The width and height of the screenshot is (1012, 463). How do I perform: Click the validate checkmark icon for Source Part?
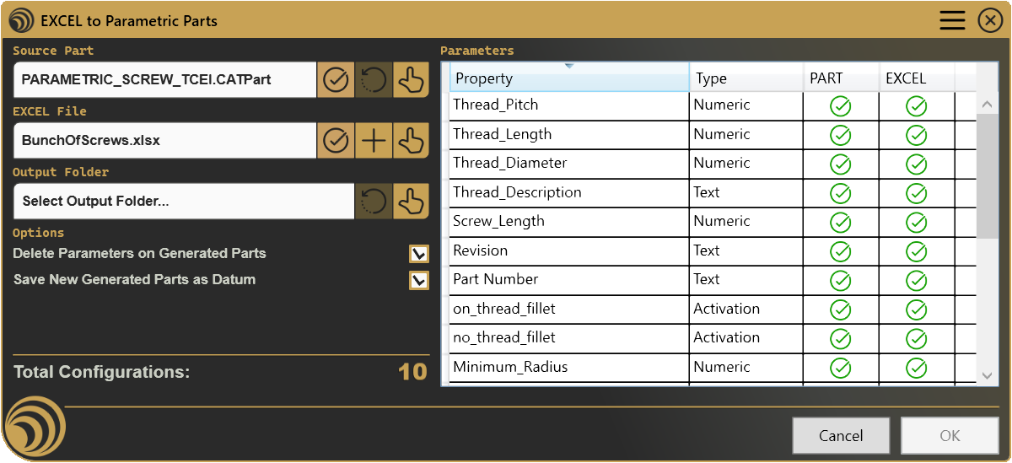(336, 80)
